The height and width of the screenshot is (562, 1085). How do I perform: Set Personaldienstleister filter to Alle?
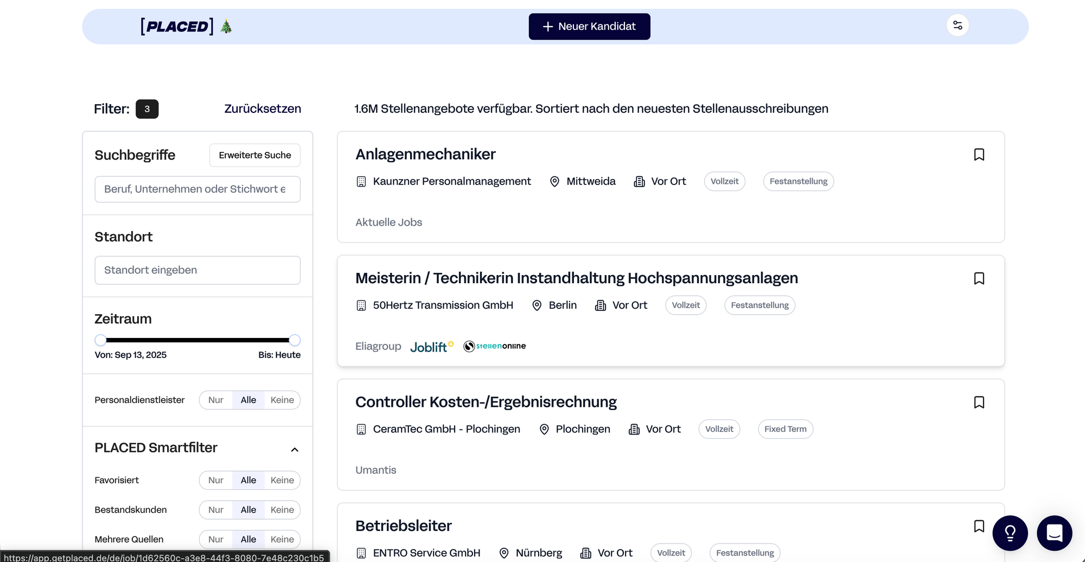[x=248, y=400]
